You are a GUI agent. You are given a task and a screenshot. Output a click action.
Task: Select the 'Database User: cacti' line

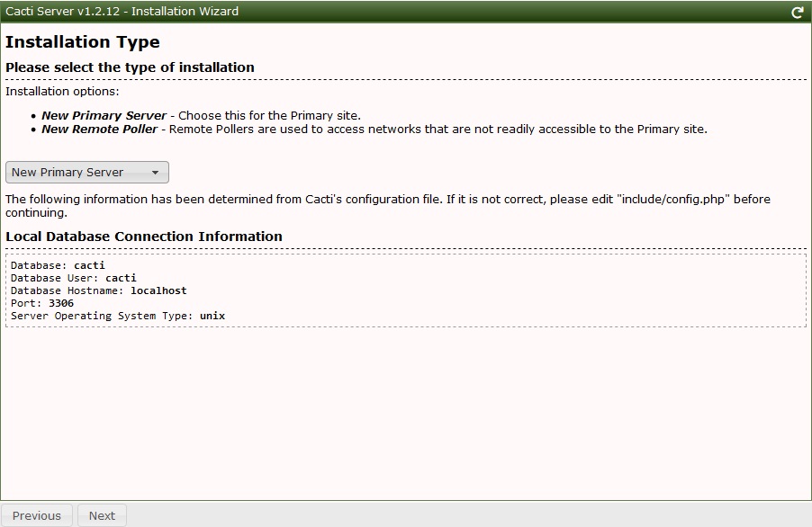(x=74, y=278)
